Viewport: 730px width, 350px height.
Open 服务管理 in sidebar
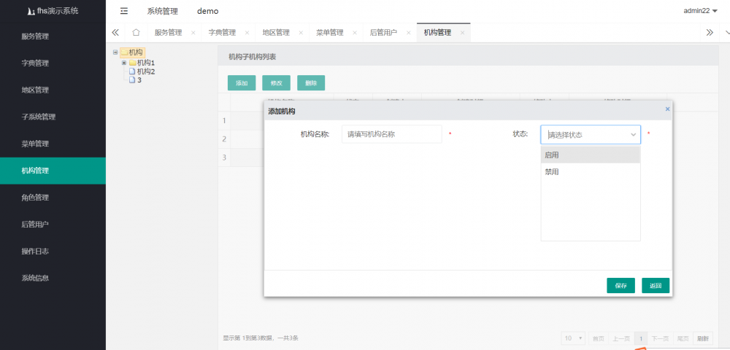[53, 36]
